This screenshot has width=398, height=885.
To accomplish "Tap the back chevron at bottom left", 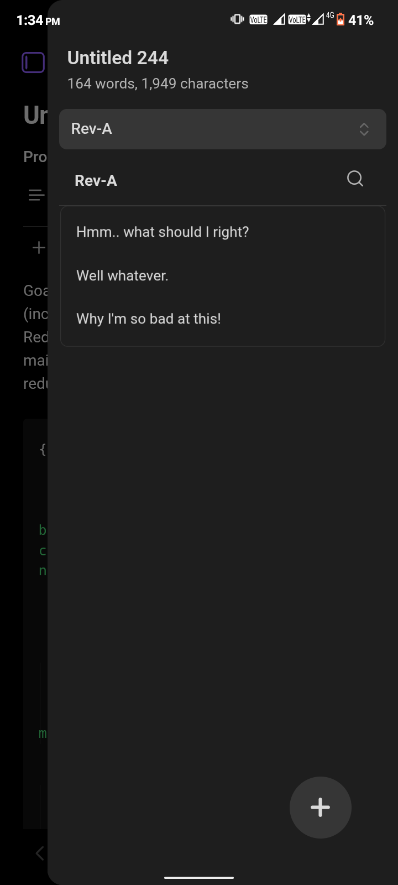I will [40, 853].
